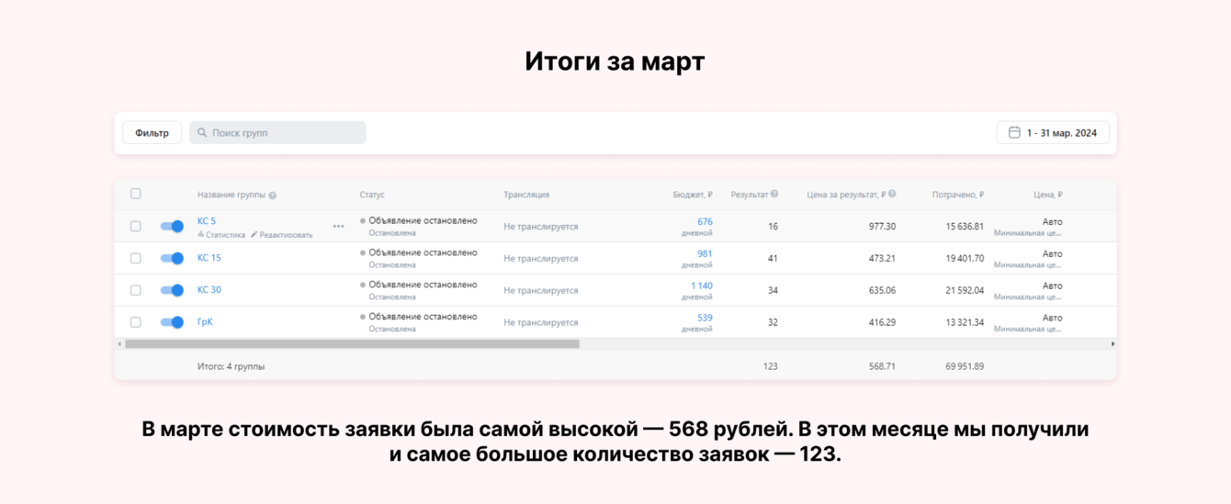
Task: Click the Итого: 4 группы footer label
Action: click(x=231, y=366)
